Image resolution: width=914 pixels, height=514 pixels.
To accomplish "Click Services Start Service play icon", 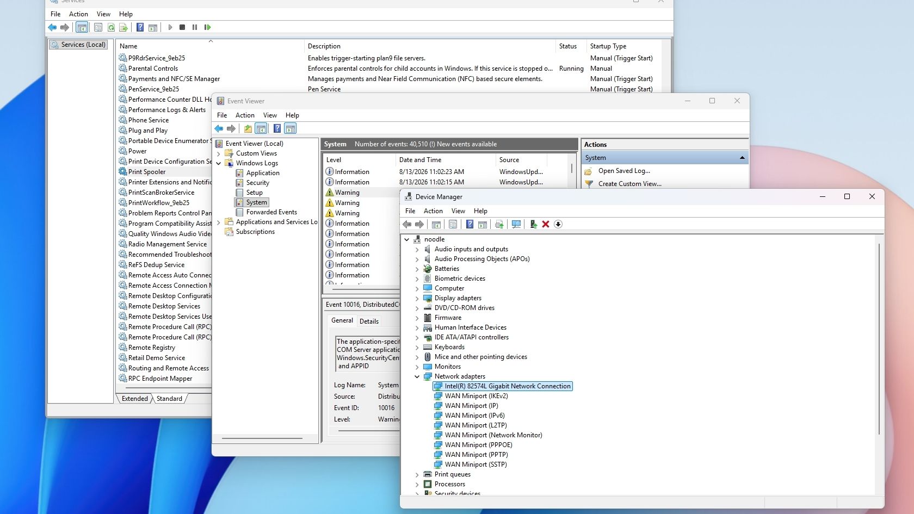I will [x=170, y=27].
